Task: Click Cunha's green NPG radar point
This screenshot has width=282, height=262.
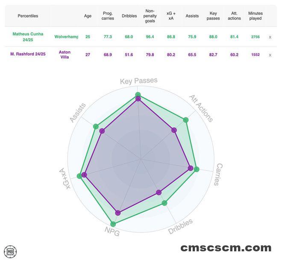Action: pyautogui.click(x=113, y=224)
